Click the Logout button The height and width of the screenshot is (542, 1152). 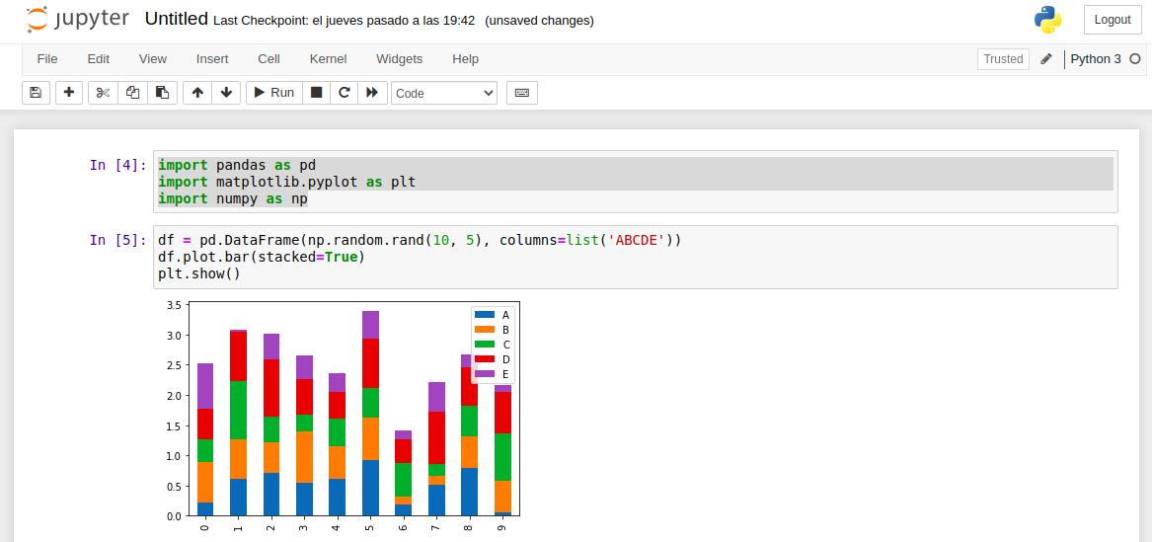click(x=1113, y=20)
